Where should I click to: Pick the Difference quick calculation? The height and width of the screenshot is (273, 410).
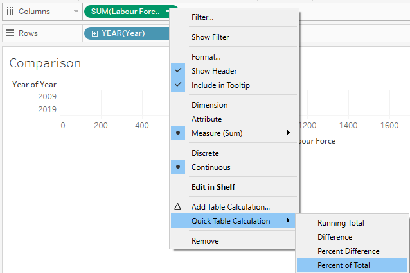(334, 237)
